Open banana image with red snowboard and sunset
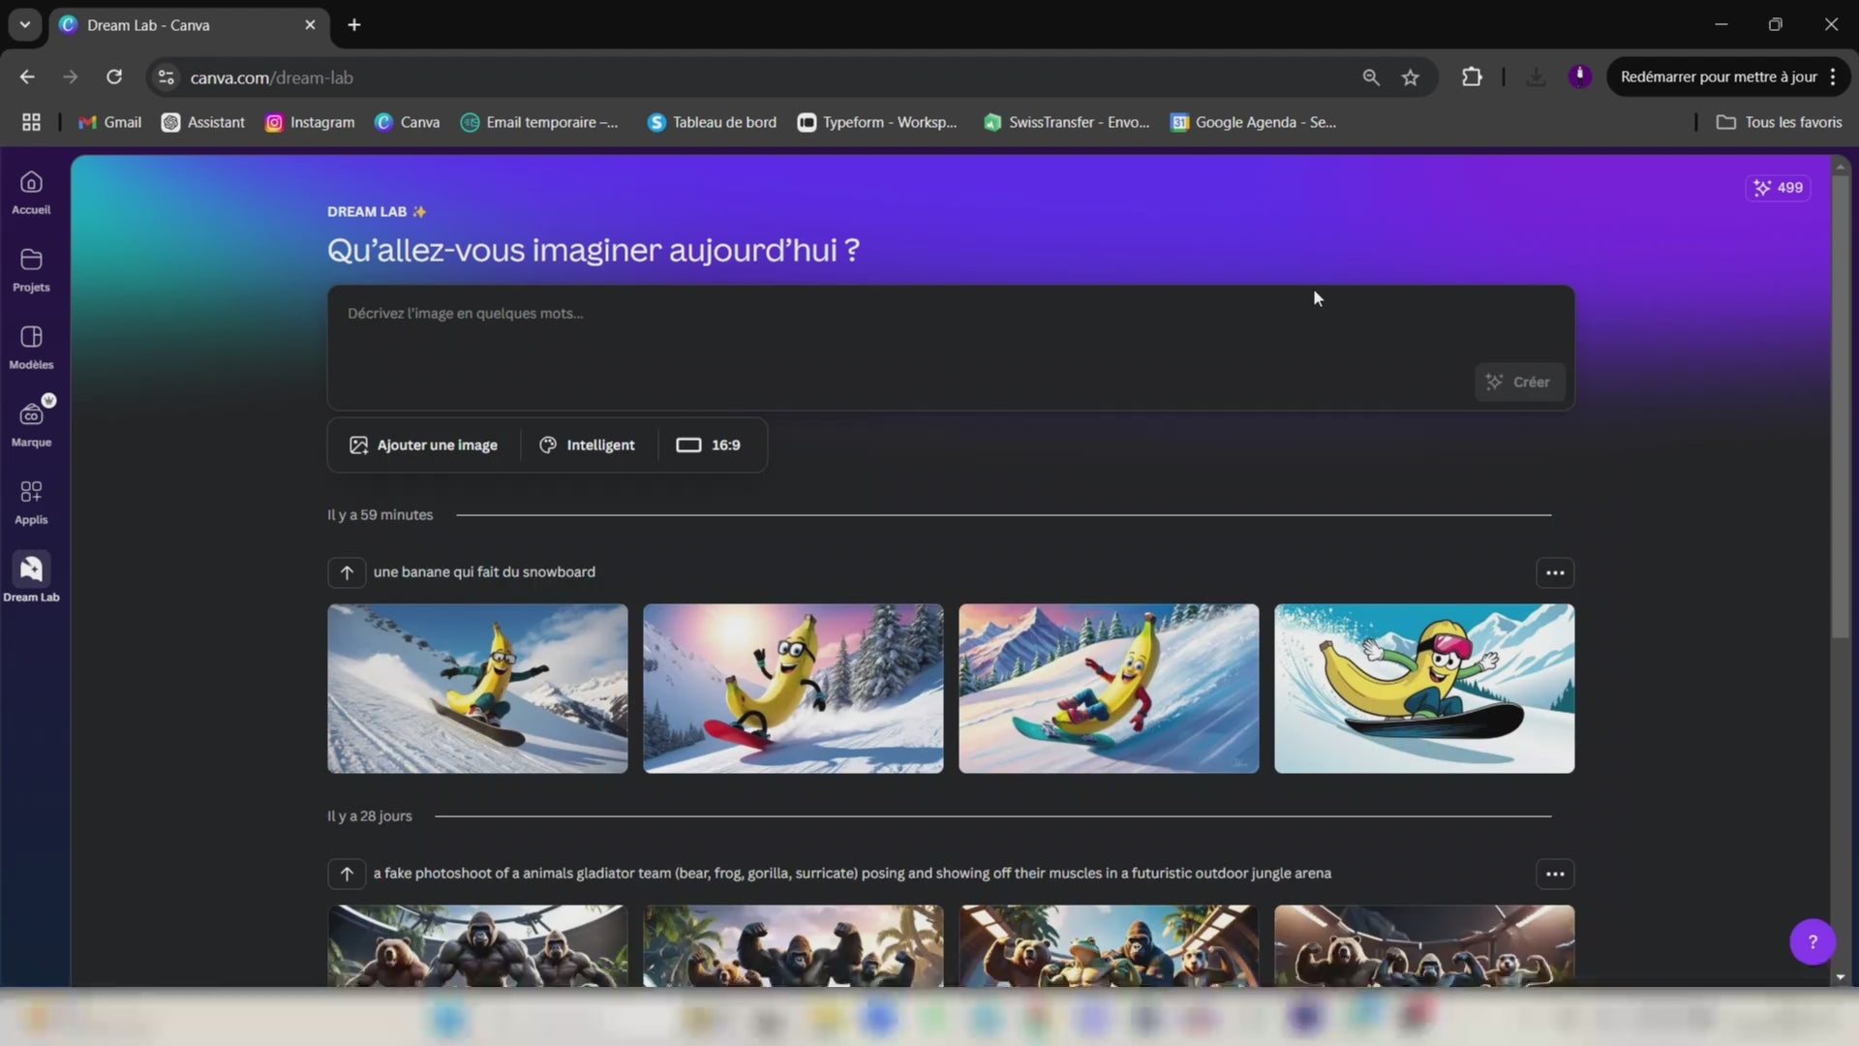This screenshot has width=1859, height=1046. 793,689
